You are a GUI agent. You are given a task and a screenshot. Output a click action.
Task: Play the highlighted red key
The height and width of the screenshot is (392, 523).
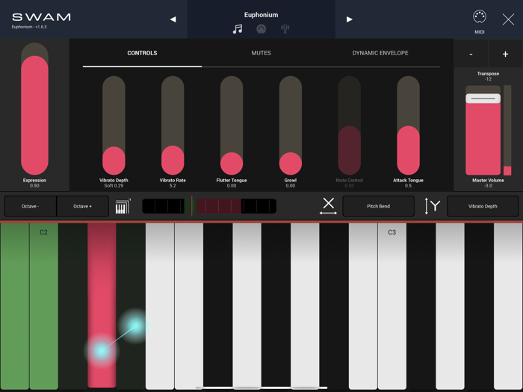click(x=102, y=305)
